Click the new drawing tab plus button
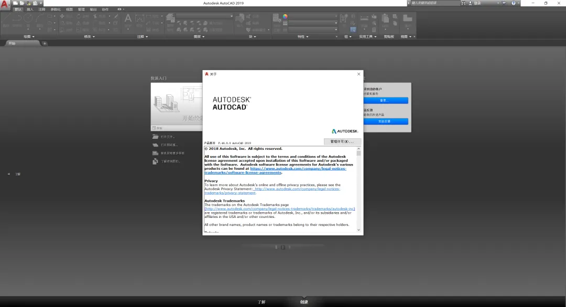The height and width of the screenshot is (307, 566). (x=45, y=43)
